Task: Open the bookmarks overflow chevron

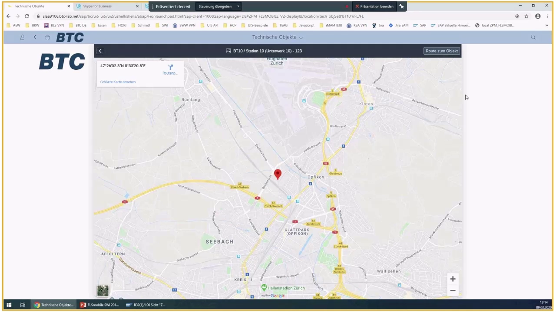Action: pos(547,25)
